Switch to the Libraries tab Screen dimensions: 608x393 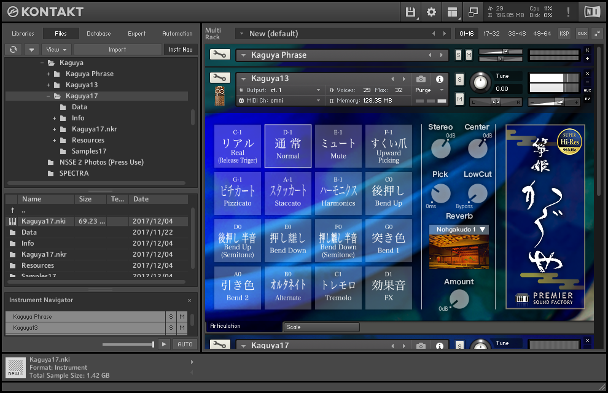click(x=23, y=34)
